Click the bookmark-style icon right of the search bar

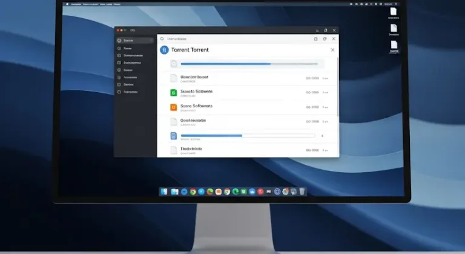(x=316, y=39)
